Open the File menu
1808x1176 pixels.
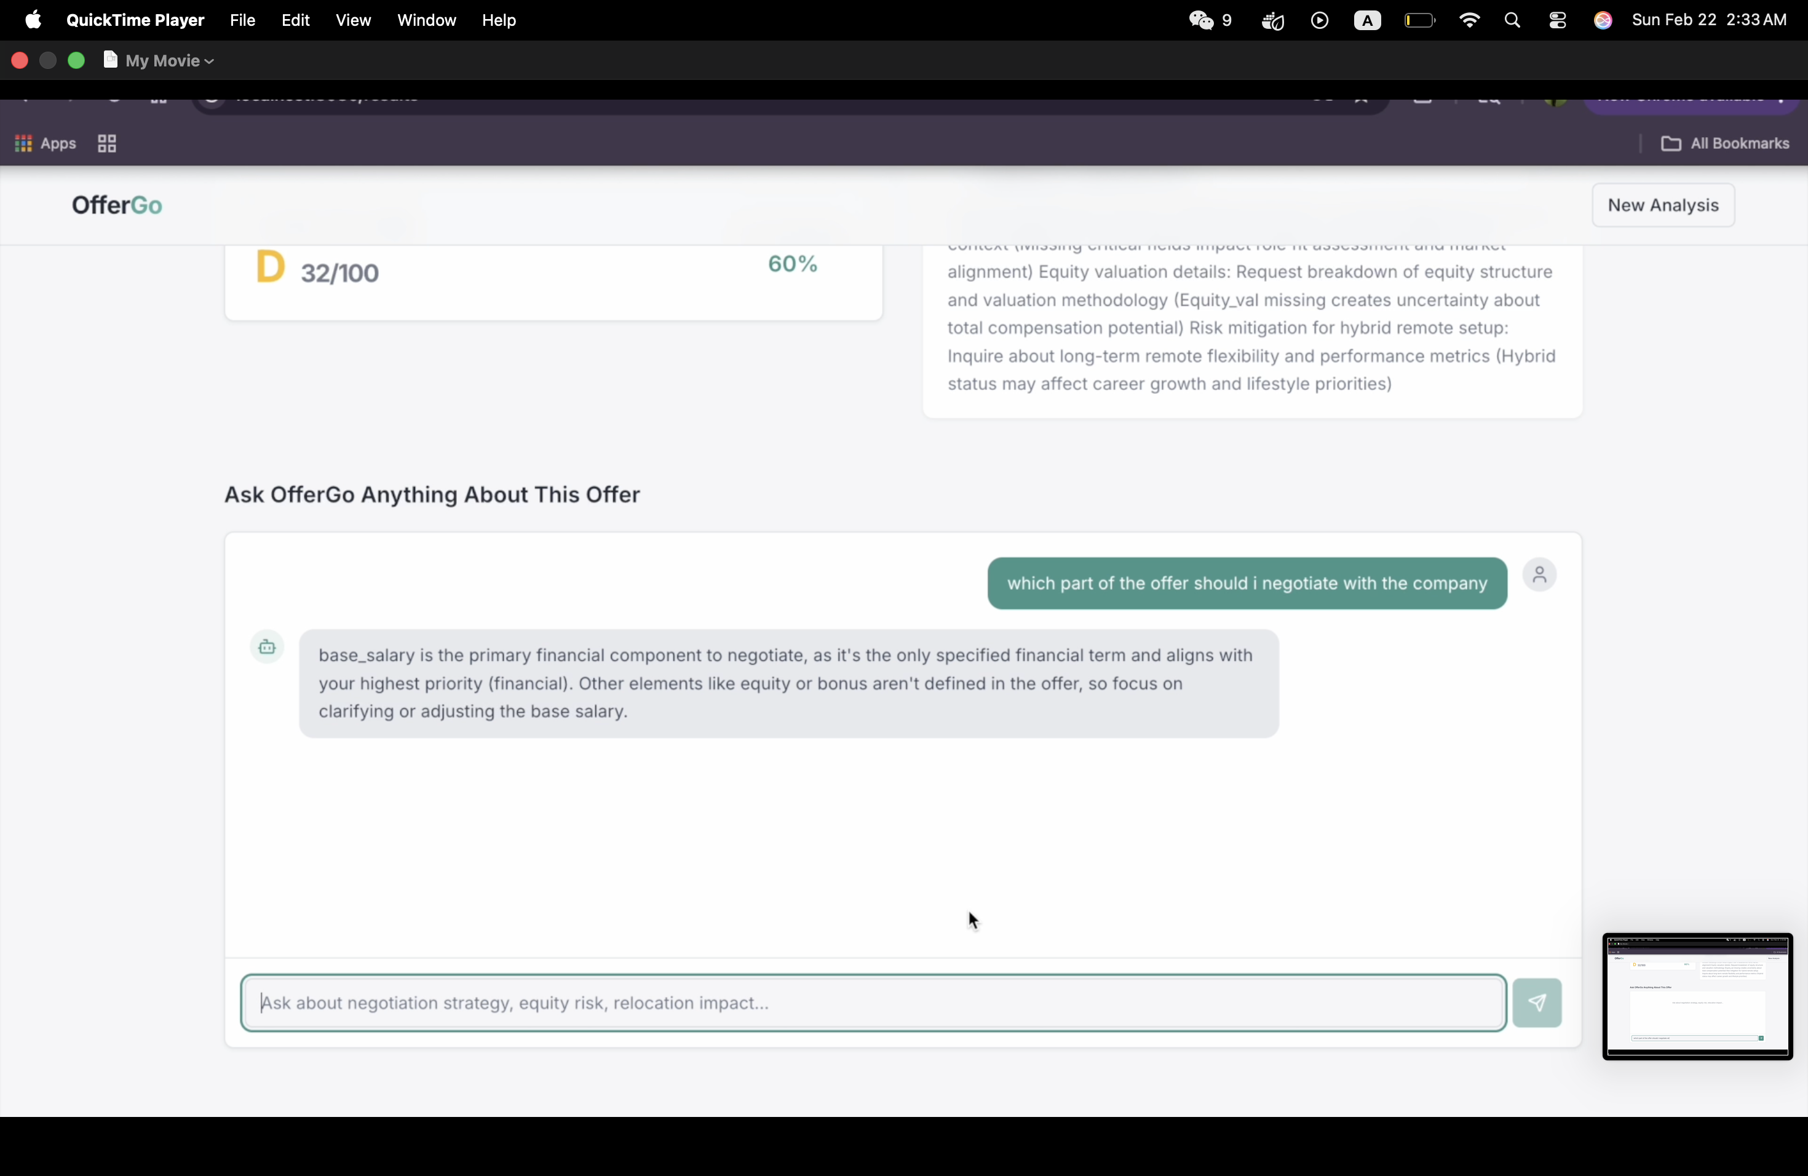coord(242,20)
